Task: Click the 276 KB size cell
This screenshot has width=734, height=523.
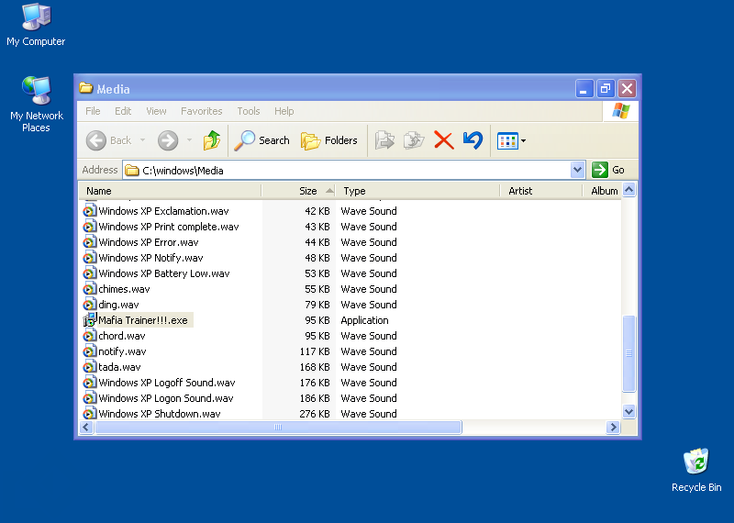Action: click(x=315, y=414)
